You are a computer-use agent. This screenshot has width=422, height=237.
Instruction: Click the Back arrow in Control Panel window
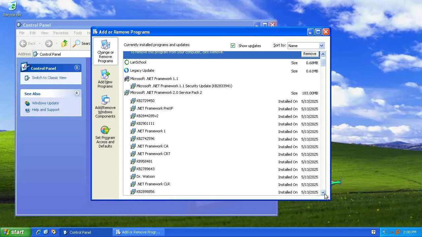pyautogui.click(x=23, y=43)
